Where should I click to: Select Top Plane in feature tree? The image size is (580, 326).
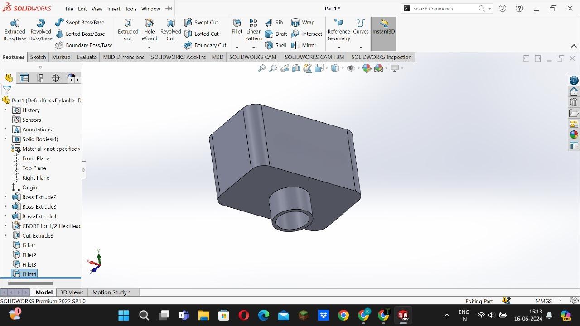(x=34, y=168)
